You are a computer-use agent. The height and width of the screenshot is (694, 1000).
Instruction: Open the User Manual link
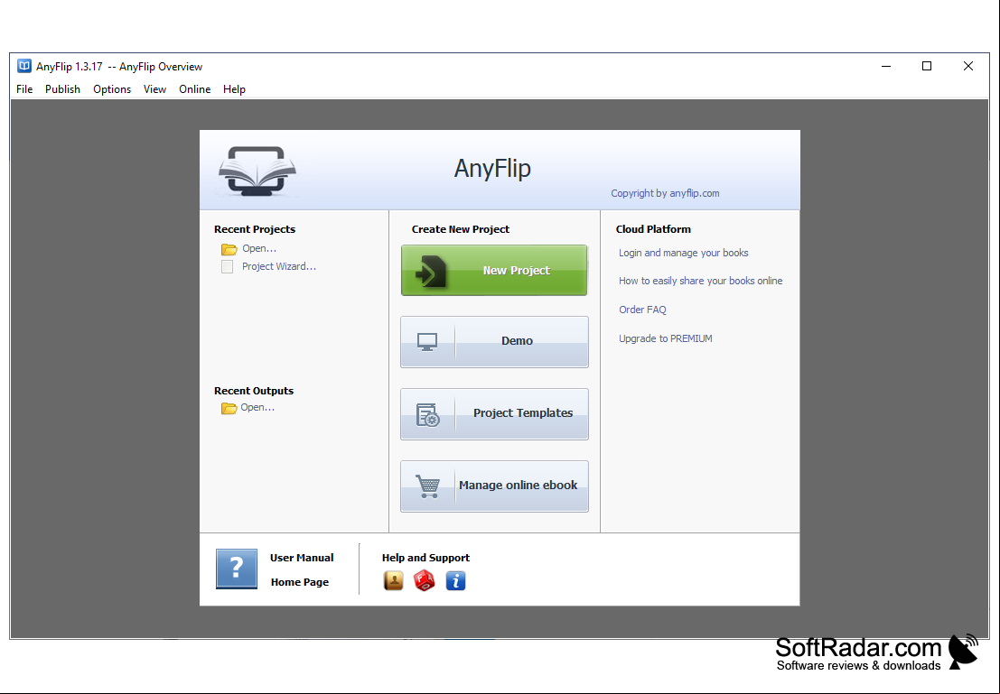coord(302,558)
